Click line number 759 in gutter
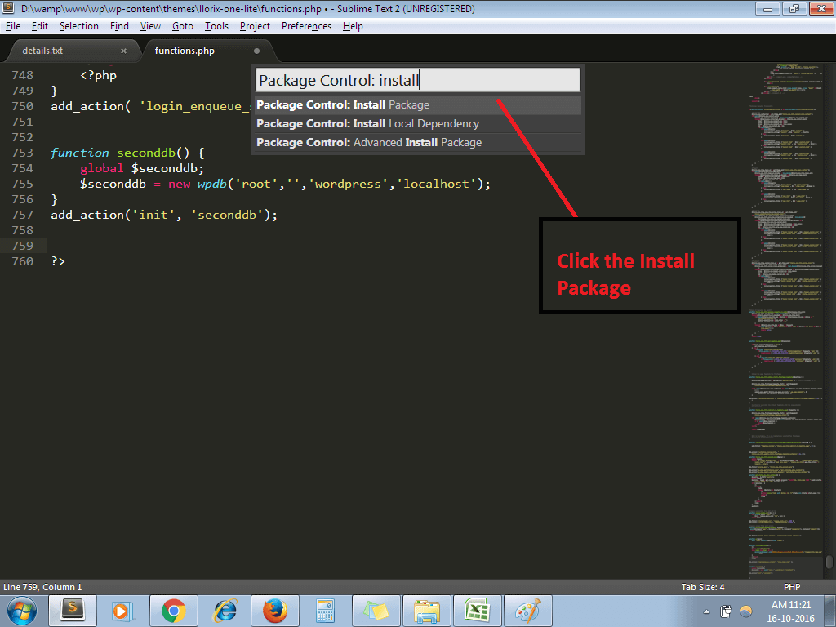The width and height of the screenshot is (836, 627). 22,246
